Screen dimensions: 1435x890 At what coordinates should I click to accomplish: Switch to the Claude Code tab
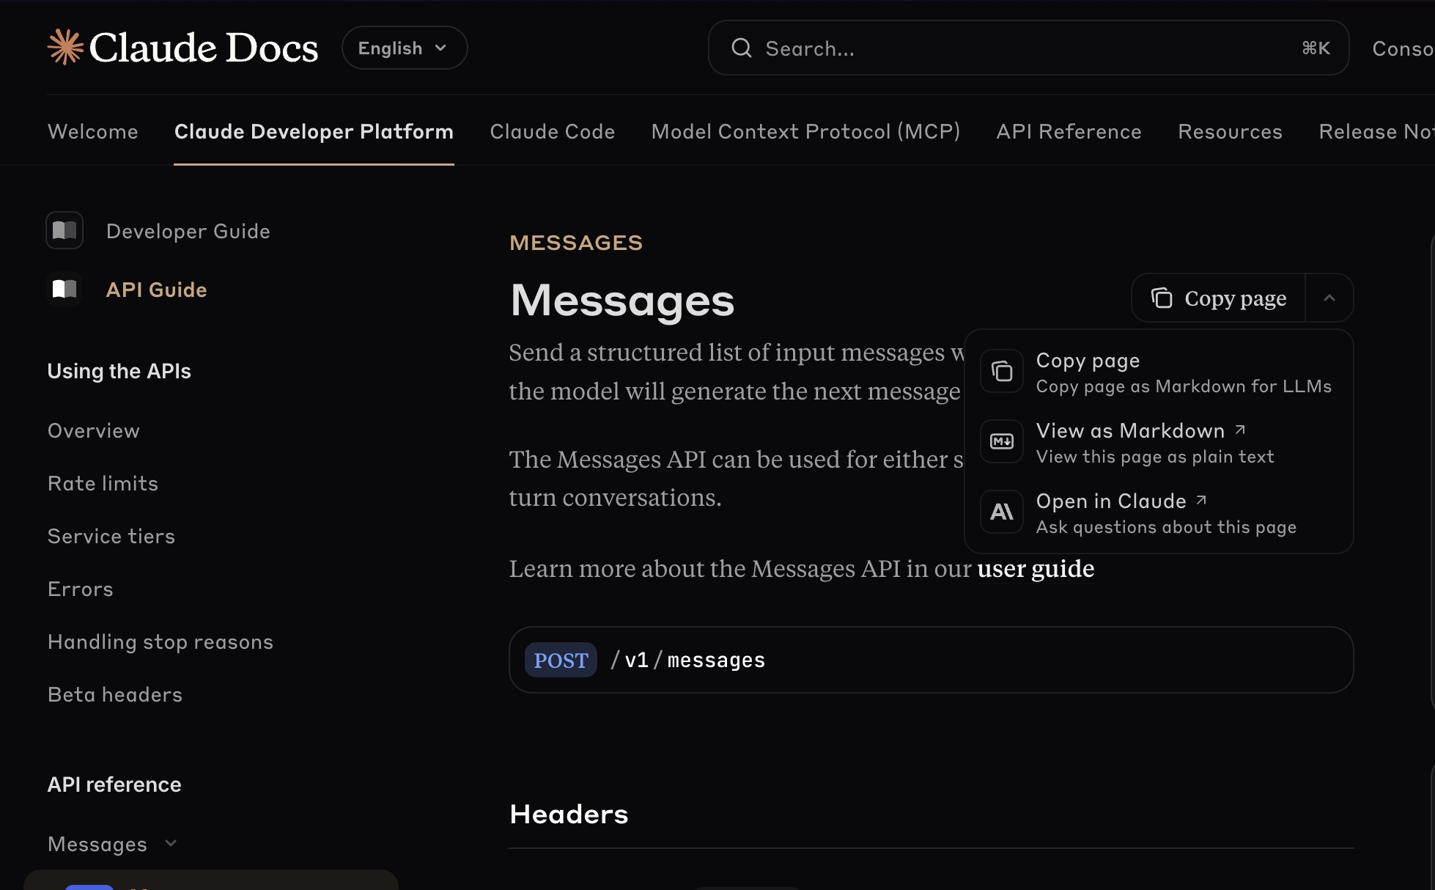(552, 132)
